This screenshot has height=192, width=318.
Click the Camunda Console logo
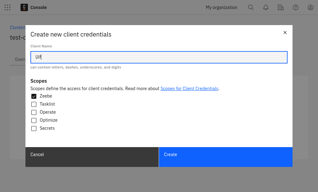coord(24,7)
